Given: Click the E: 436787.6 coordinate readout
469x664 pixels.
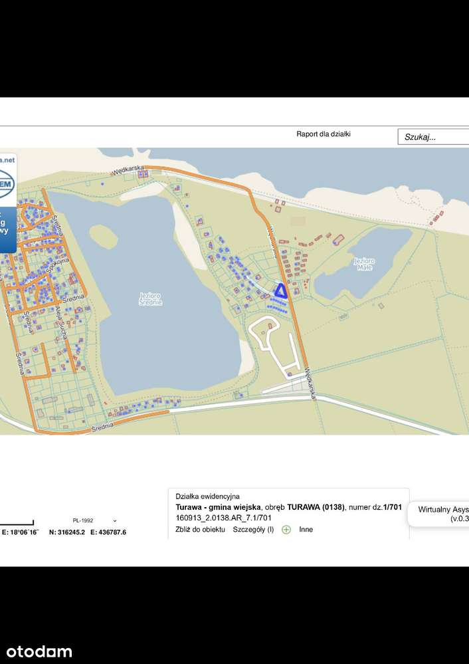Looking at the screenshot, I should pyautogui.click(x=108, y=532).
